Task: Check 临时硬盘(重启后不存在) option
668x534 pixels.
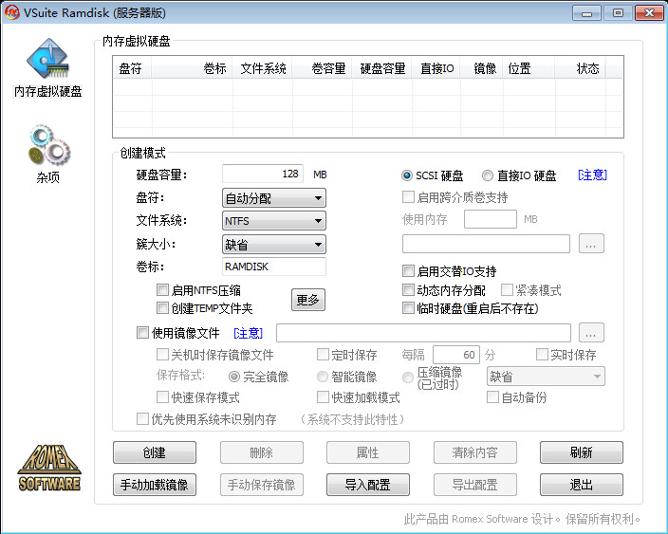Action: tap(409, 308)
